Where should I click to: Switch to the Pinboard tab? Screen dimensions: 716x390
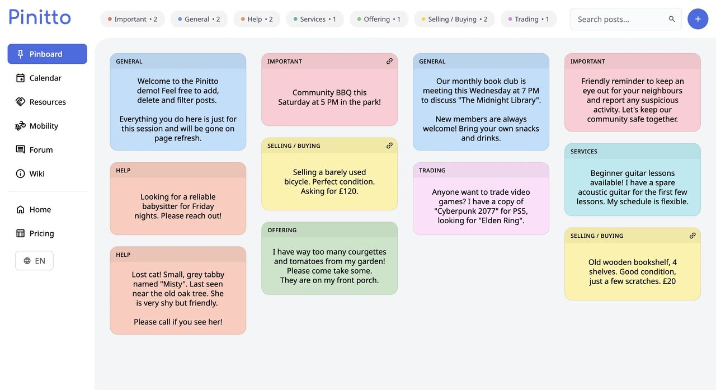(47, 54)
